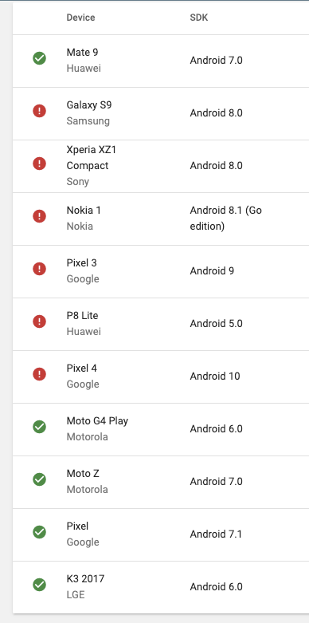
Task: Click the error status icon for Pixel 3
Action: point(39,269)
